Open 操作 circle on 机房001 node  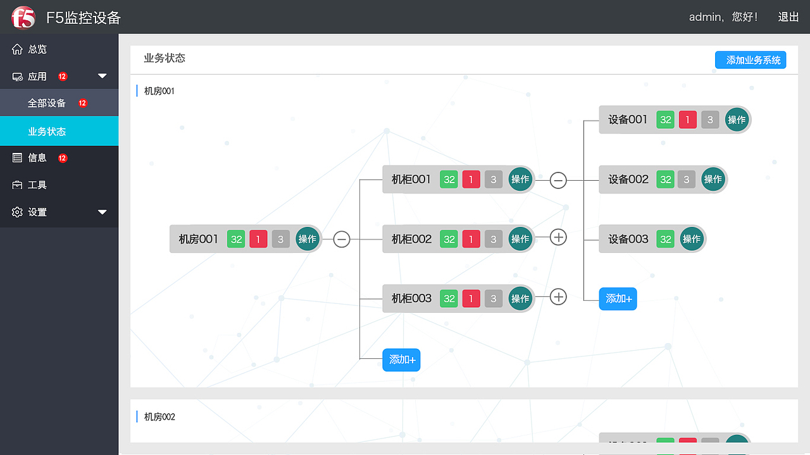[308, 239]
